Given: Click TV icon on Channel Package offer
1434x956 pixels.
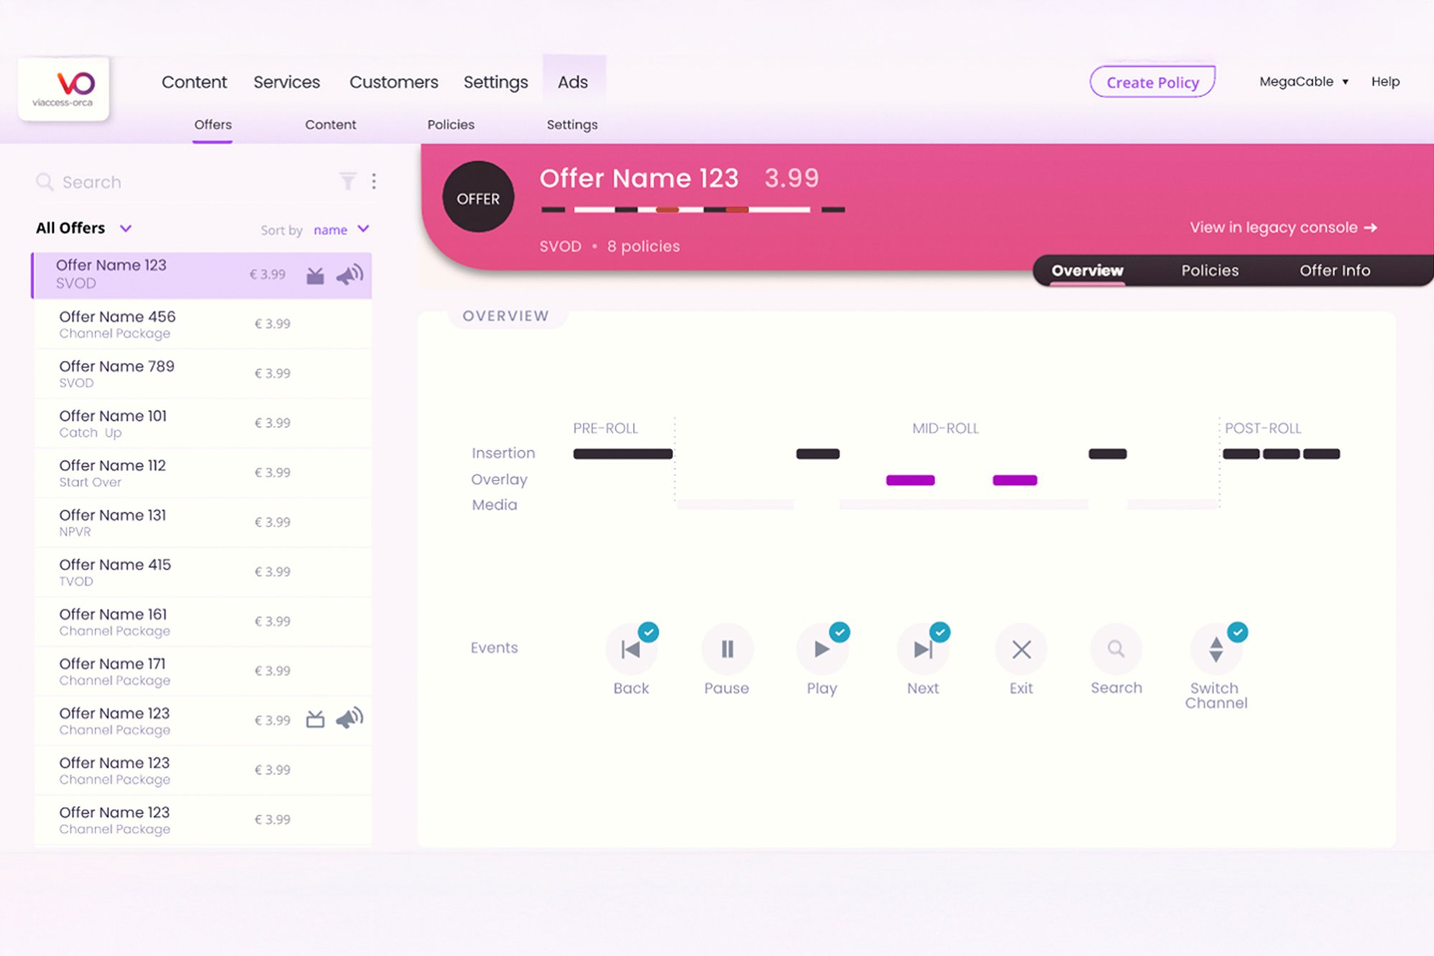Looking at the screenshot, I should tap(315, 719).
